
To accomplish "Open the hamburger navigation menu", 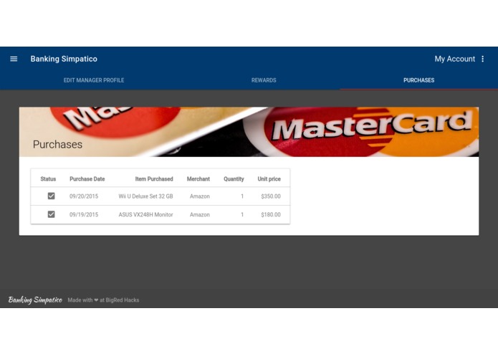I will (x=14, y=59).
